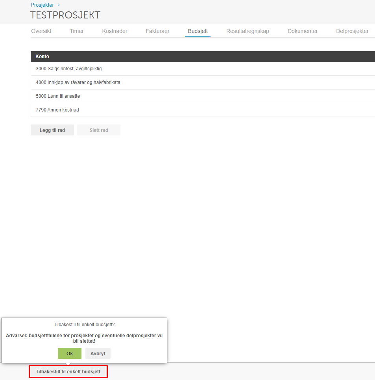
Task: Cancel the reset with Avbryt button
Action: point(98,353)
